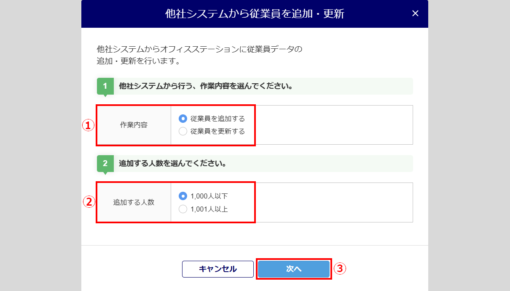Click the dialog title 他社システムから従業員を追加・更新

pos(255,14)
